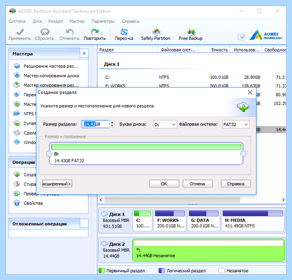Click the left handle of the partition bar
292x280 pixels.
[49, 154]
